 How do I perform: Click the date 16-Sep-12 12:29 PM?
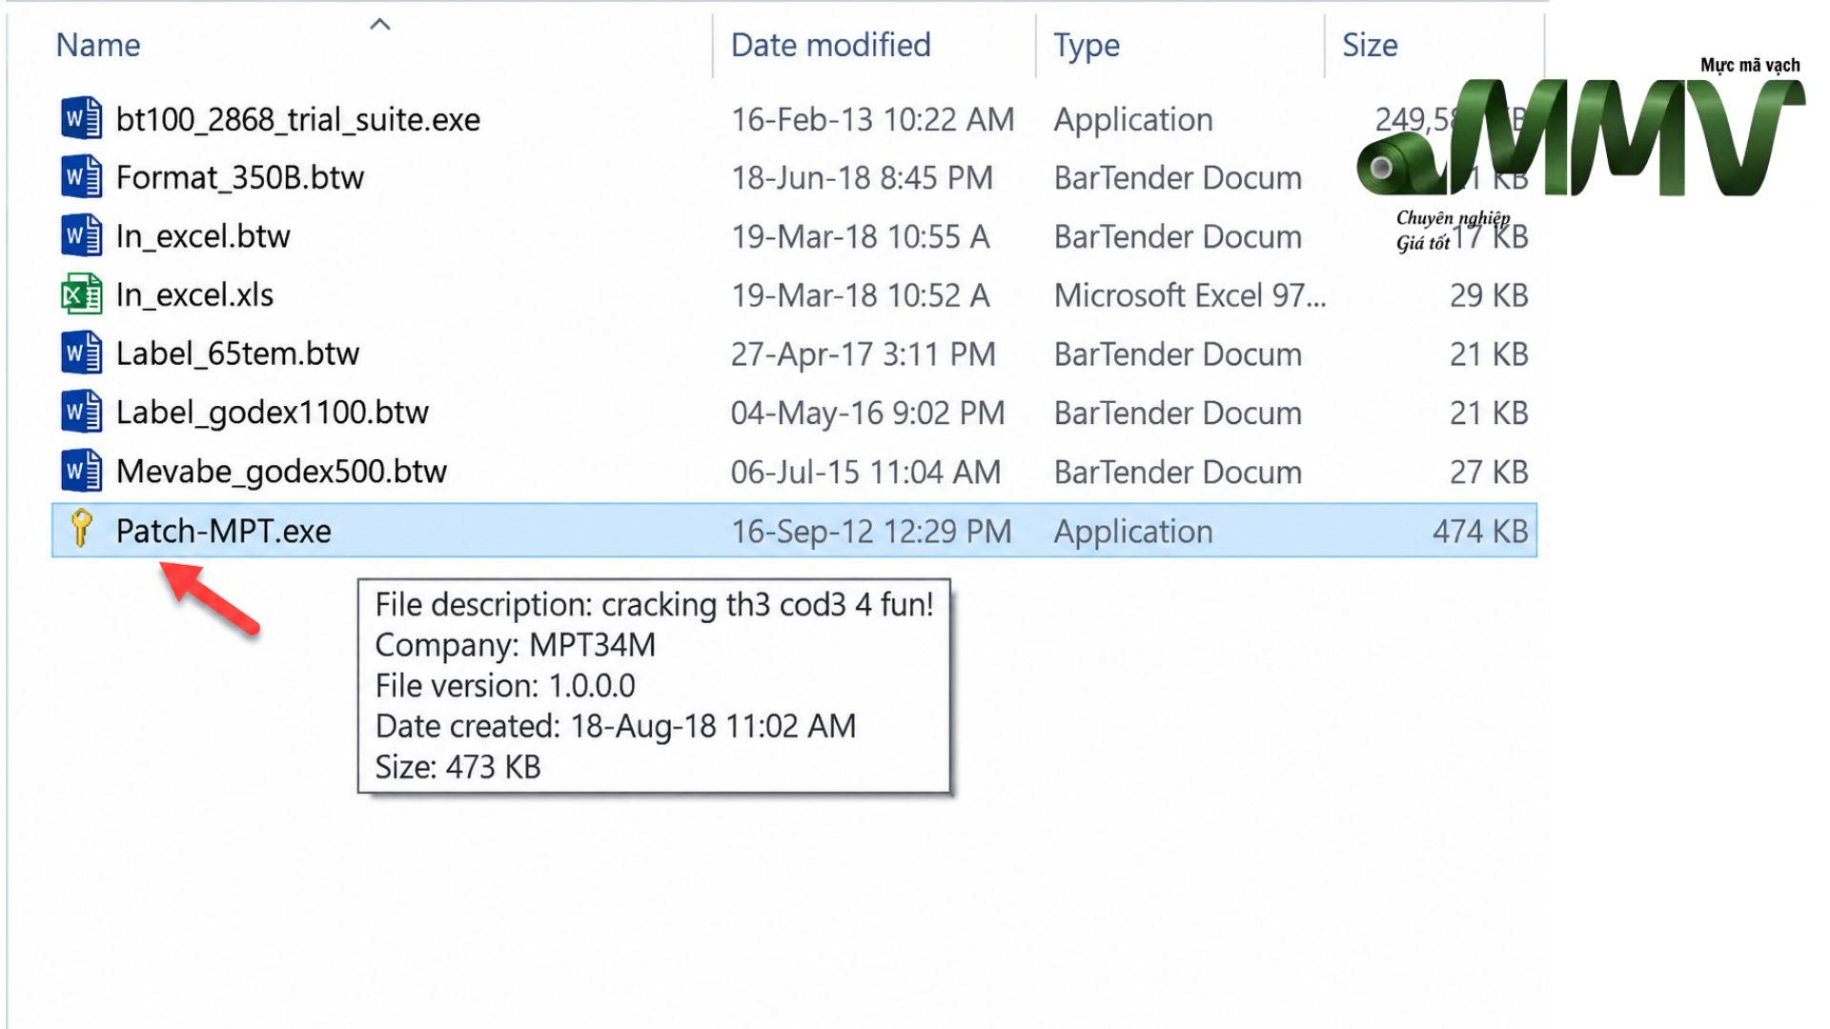(x=871, y=532)
